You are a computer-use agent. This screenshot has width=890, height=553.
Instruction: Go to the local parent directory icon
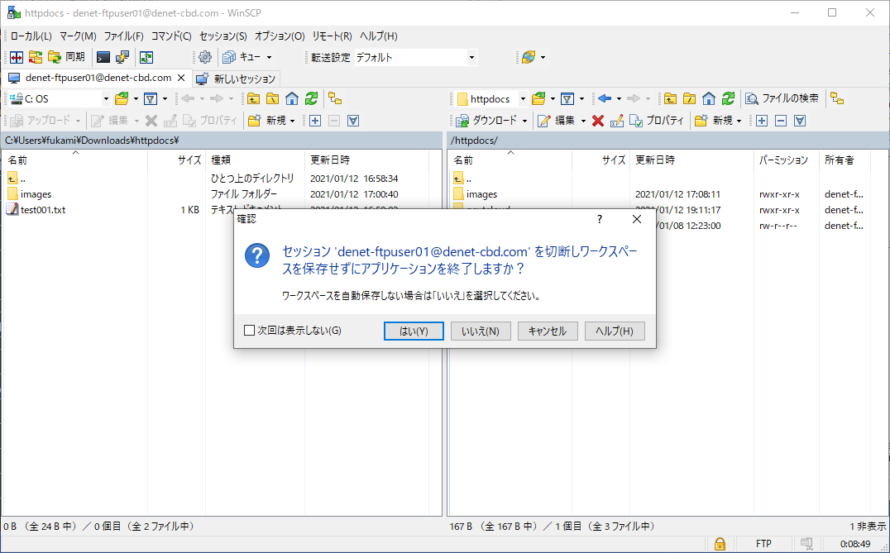click(254, 98)
